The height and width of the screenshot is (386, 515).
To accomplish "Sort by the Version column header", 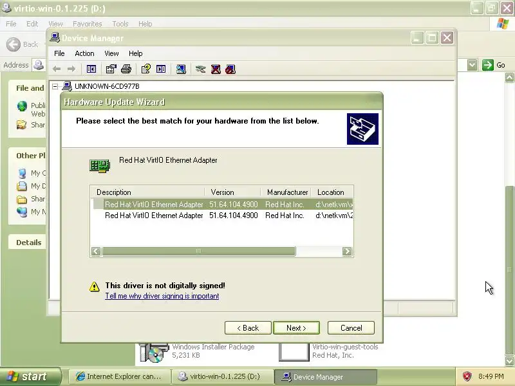I will click(232, 192).
